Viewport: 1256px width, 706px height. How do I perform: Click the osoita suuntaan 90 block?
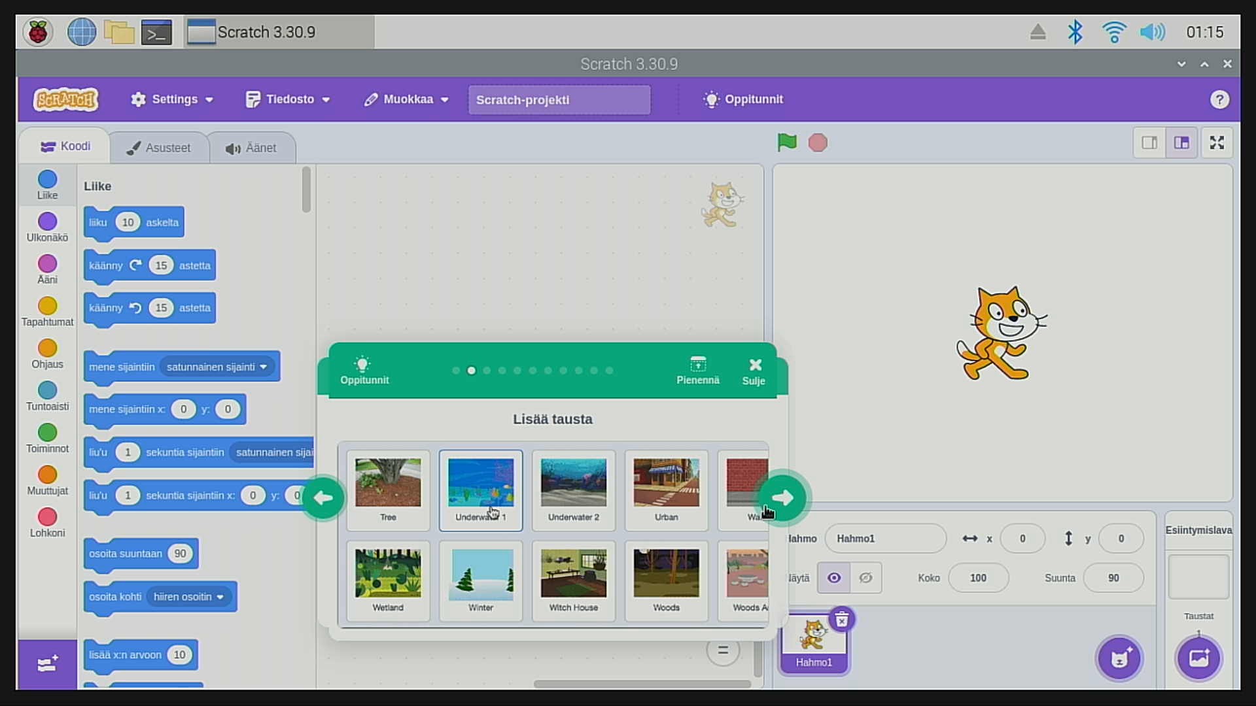click(141, 554)
